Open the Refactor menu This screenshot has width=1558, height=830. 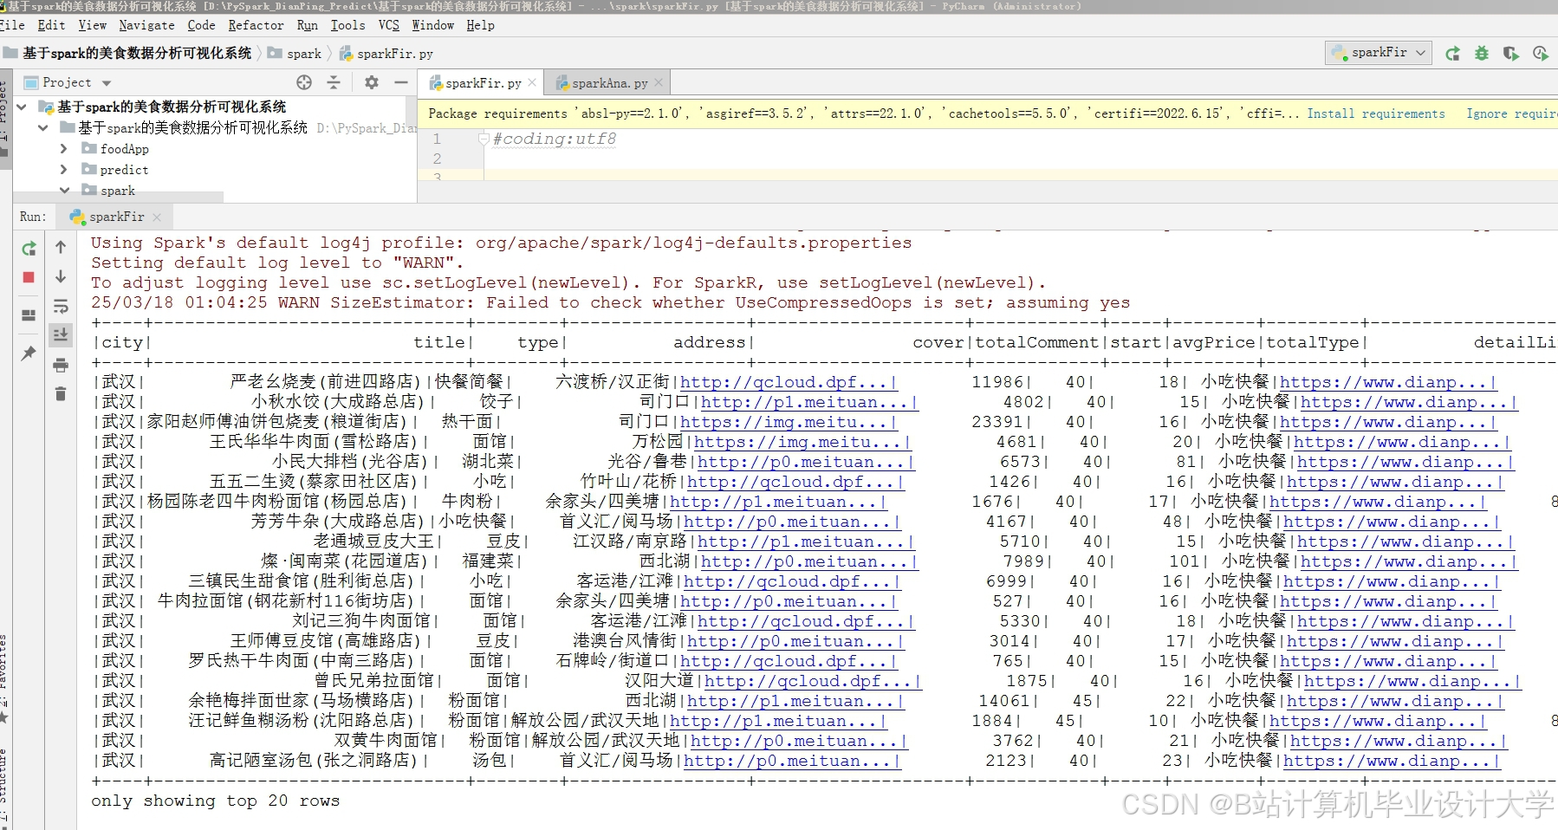pyautogui.click(x=256, y=25)
